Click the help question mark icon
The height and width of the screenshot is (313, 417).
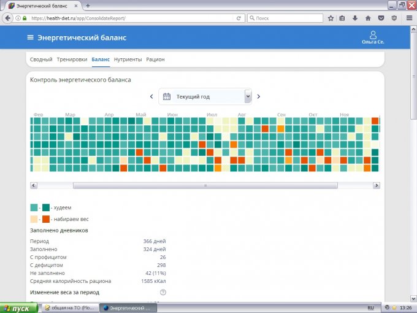[x=163, y=292]
